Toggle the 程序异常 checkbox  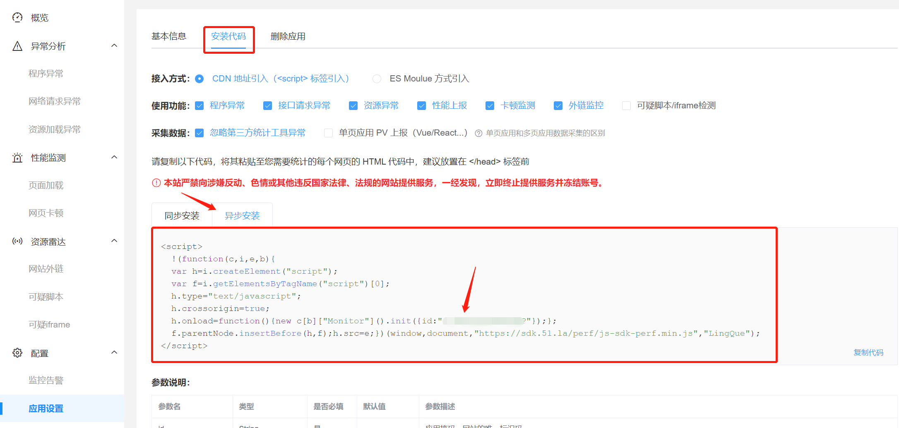point(200,105)
